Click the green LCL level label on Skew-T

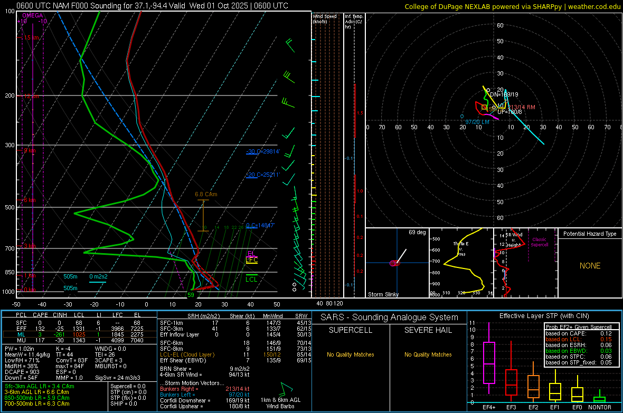pos(251,279)
